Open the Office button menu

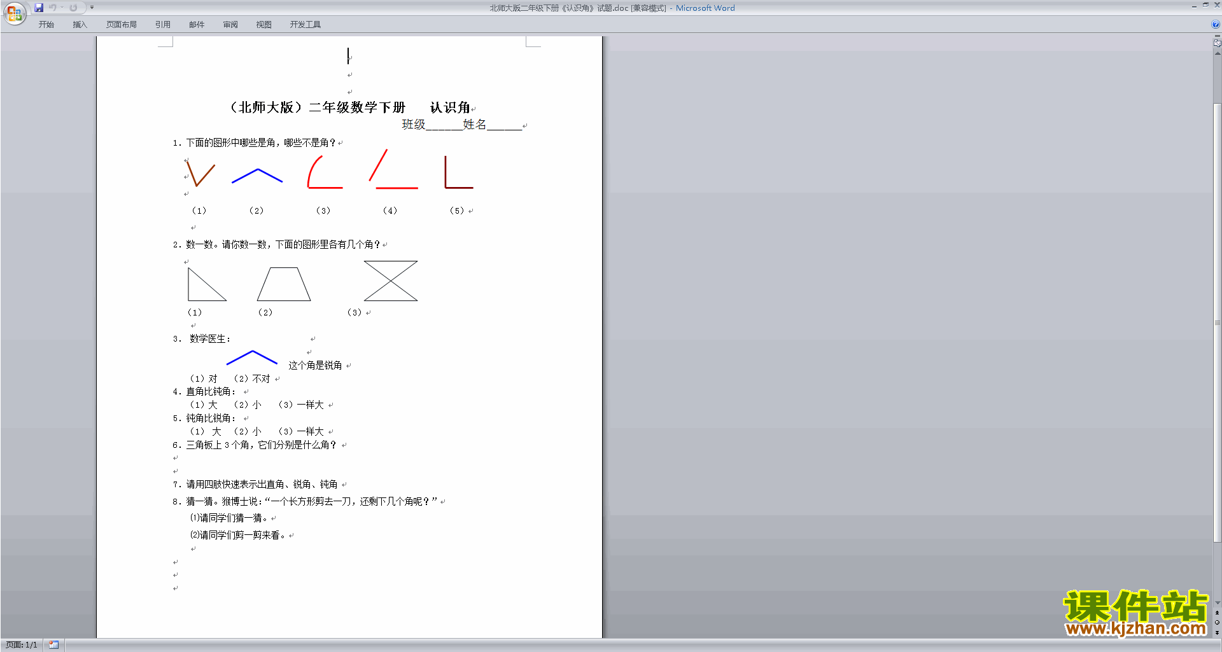point(14,13)
